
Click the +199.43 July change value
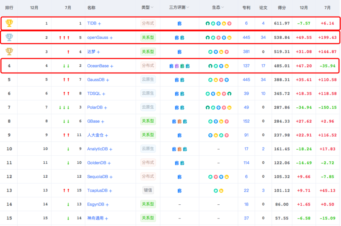327,38
